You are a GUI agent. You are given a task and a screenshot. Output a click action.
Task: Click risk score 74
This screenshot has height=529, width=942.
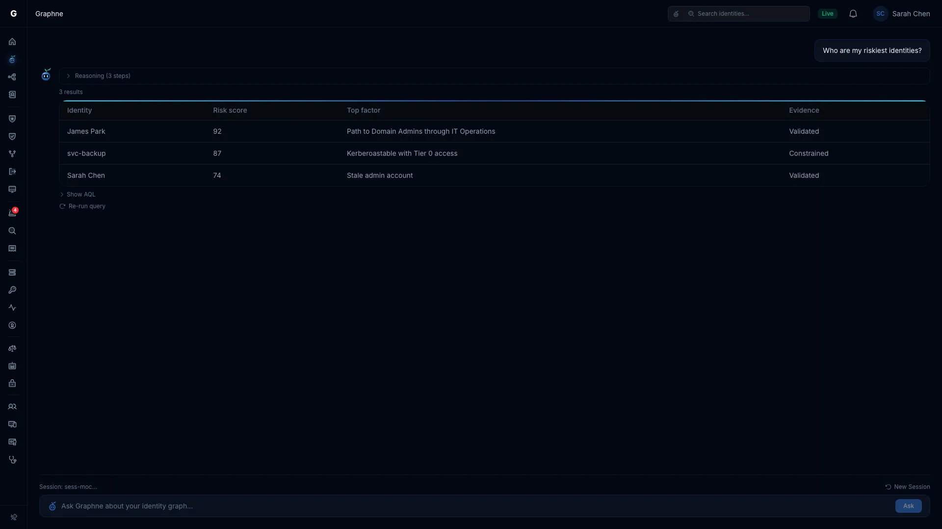coord(217,175)
